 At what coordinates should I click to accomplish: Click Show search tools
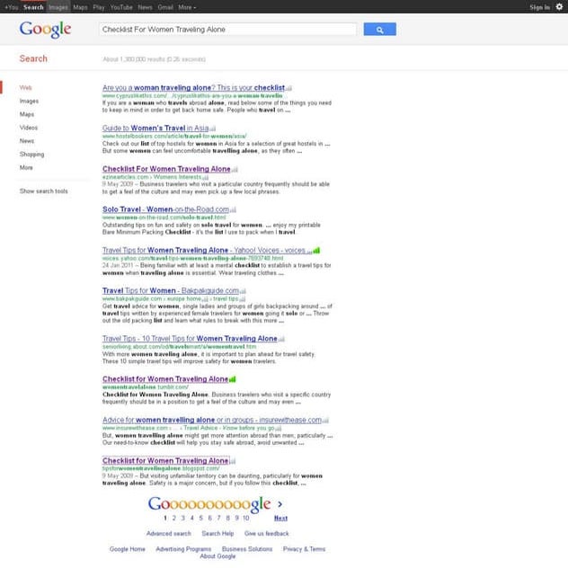[x=43, y=191]
